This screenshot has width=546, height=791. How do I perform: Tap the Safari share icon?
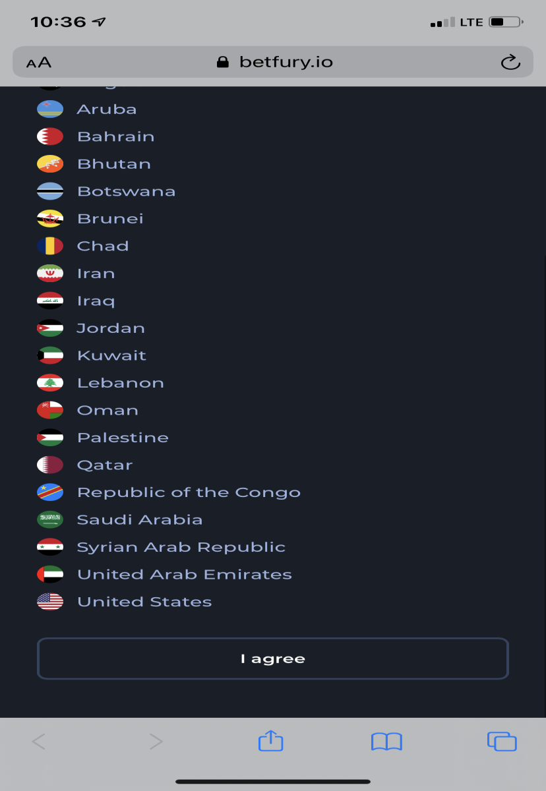270,741
